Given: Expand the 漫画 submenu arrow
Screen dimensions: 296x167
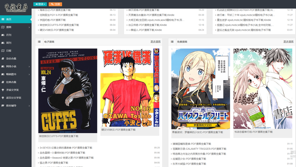Looking at the screenshot, I should pos(29,28).
